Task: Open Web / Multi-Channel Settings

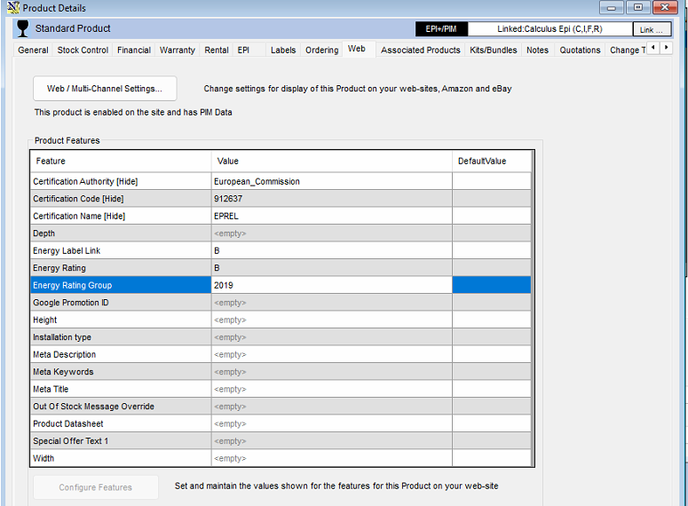Action: pos(105,89)
